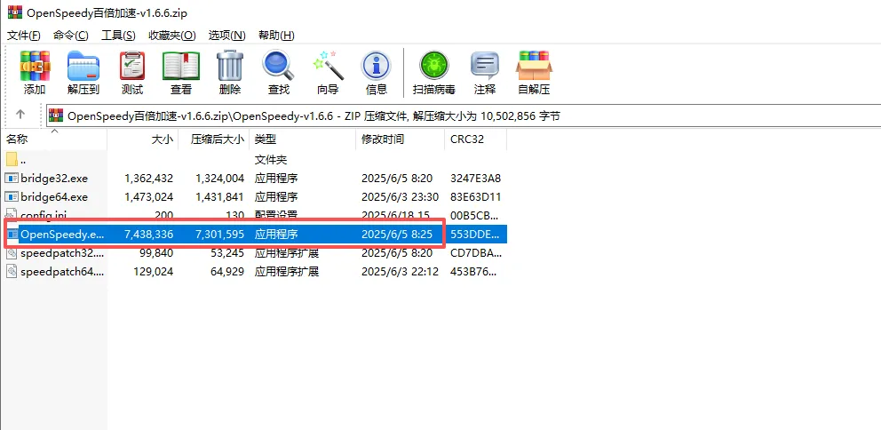
Task: Open the 帮助(H) menu
Action: pos(276,36)
